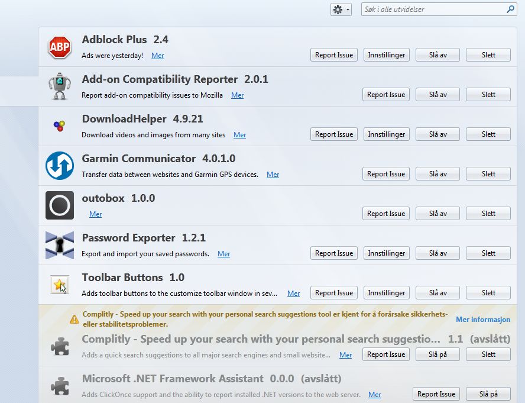This screenshot has height=403, width=525.
Task: Open the Mer link for Adblock Plus
Action: (x=157, y=56)
